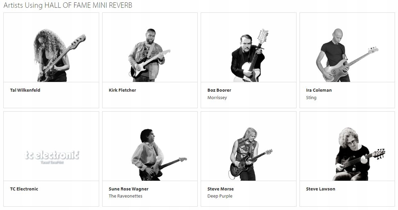
Task: Click the Sting band label
Action: (x=311, y=98)
